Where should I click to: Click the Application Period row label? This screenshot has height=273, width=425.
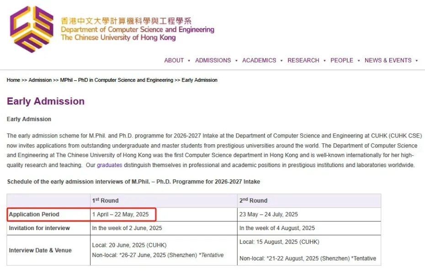click(x=34, y=214)
